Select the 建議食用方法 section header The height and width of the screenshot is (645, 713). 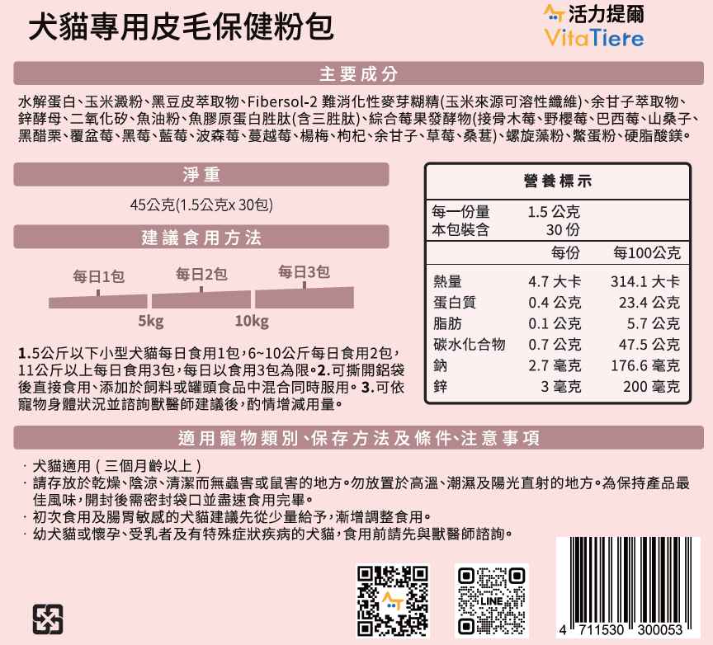pos(201,238)
